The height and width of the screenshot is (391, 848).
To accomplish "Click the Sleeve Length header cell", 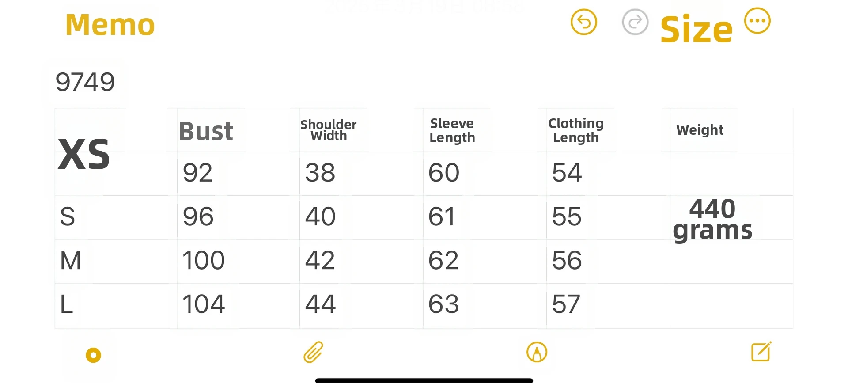I will pyautogui.click(x=452, y=130).
